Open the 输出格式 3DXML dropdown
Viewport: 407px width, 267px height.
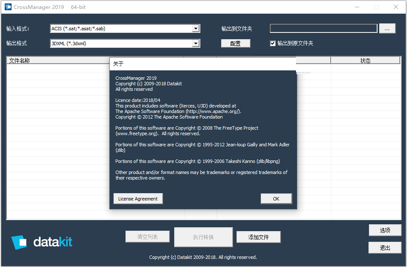tap(196, 43)
